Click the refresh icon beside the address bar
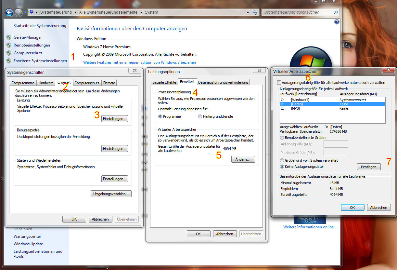Screen dimensions: 397x270 (255, 12)
